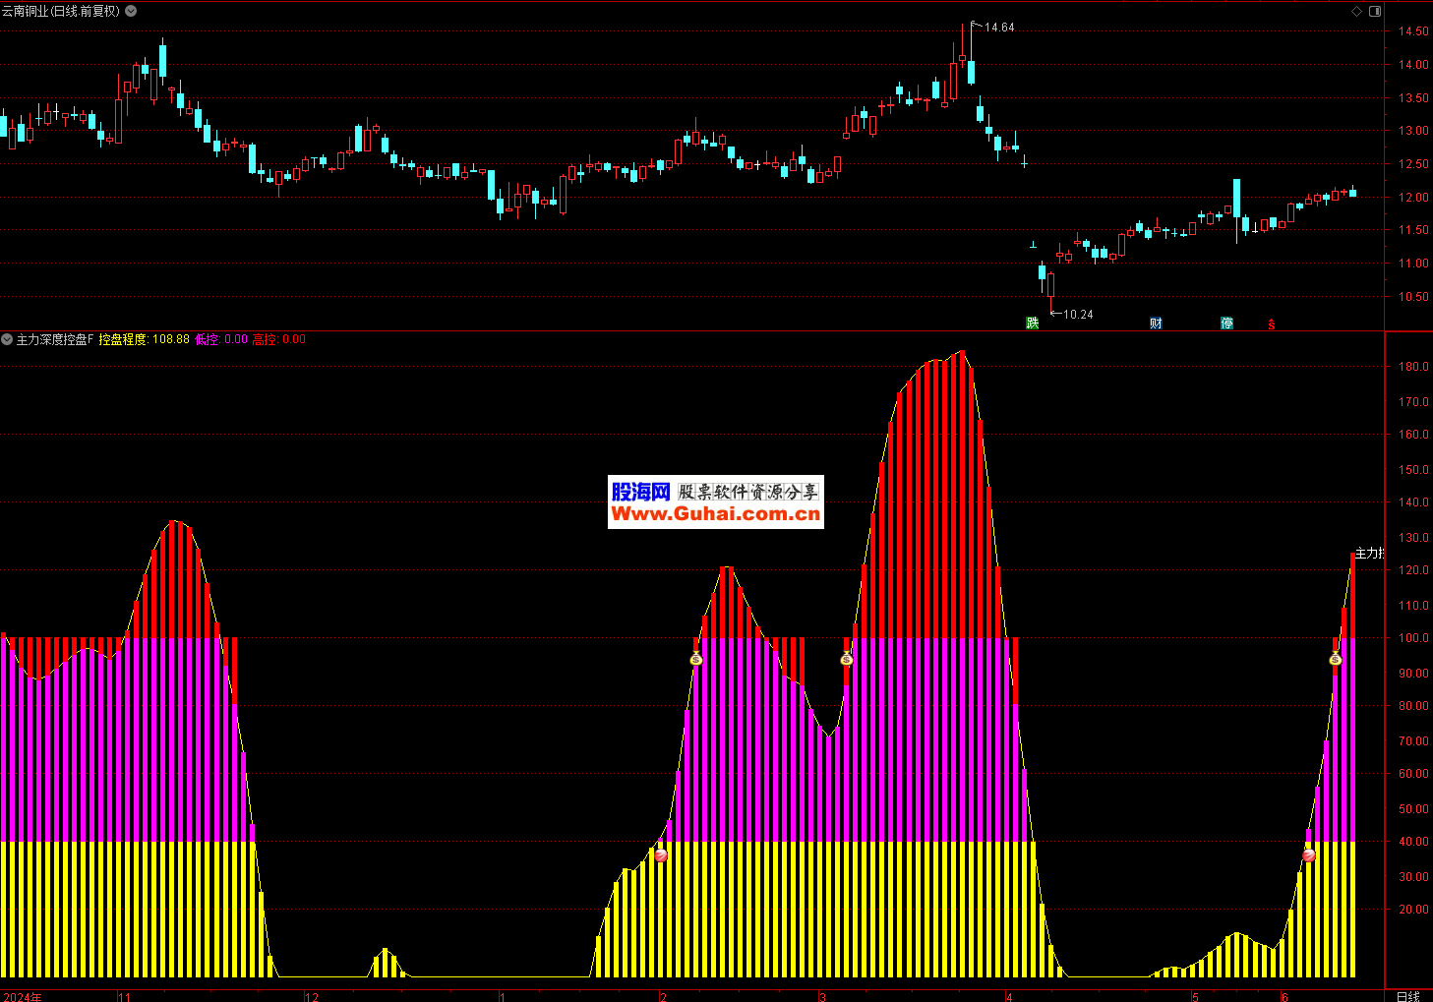Click the 控盘程度: 108.88 readout

tap(144, 339)
